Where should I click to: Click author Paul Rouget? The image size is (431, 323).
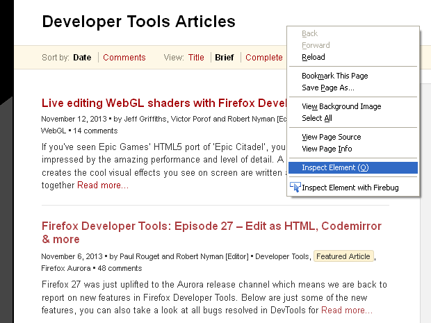(139, 256)
